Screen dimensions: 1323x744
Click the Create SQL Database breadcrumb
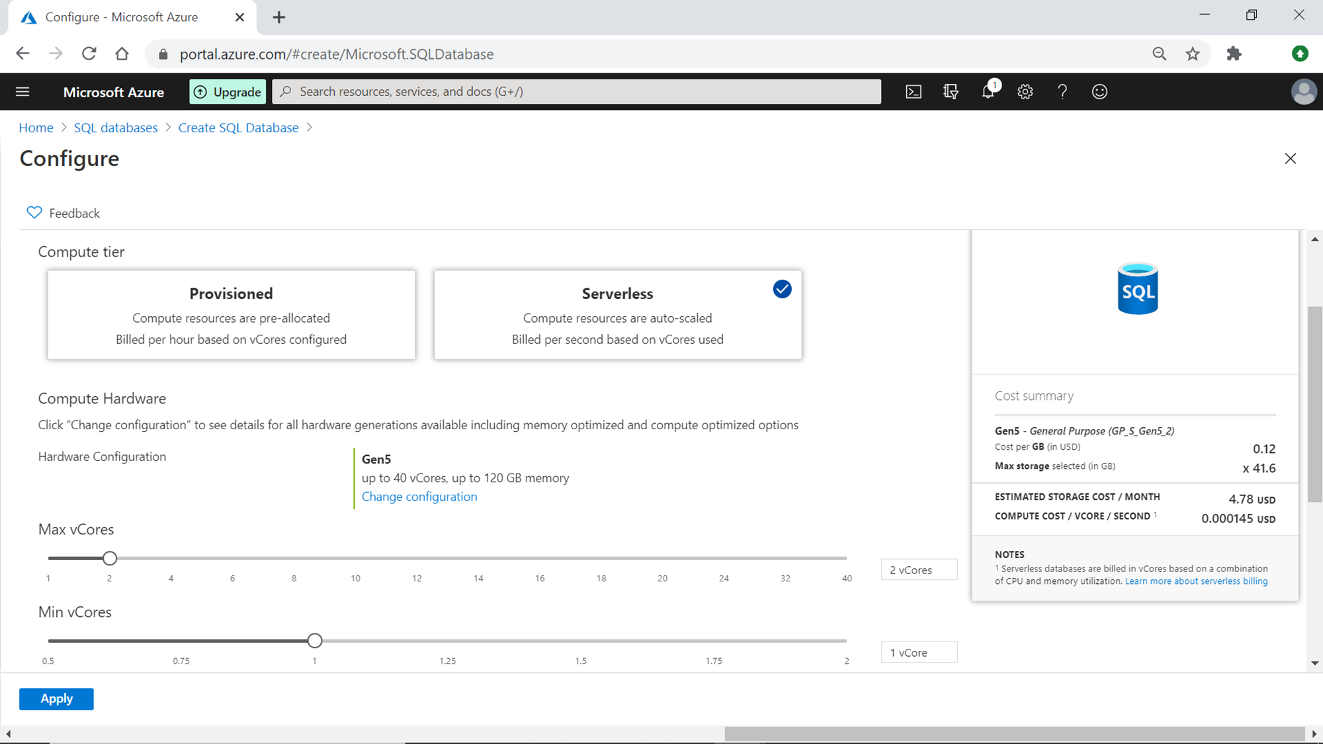pyautogui.click(x=238, y=128)
